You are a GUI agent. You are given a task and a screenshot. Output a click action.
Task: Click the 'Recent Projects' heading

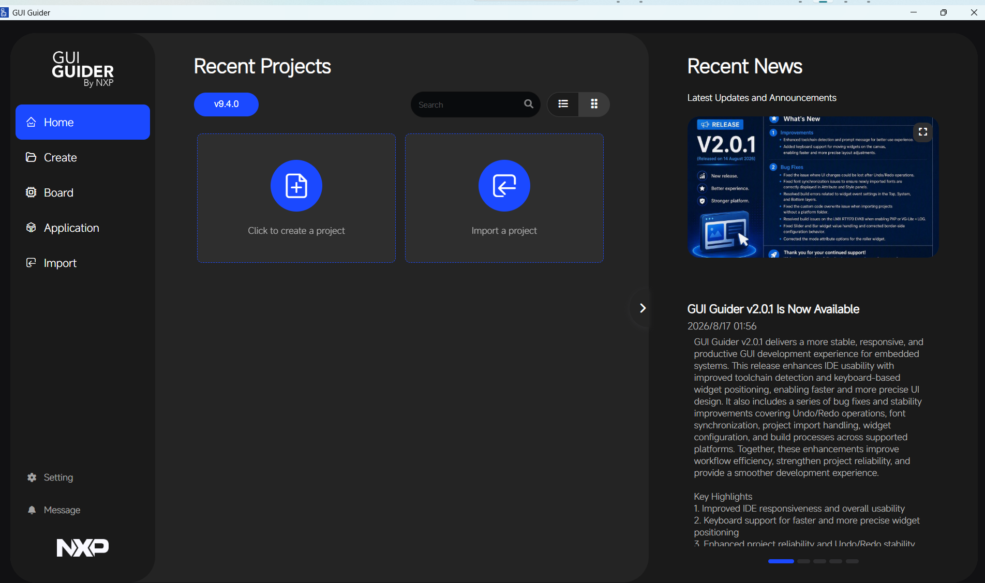(262, 67)
